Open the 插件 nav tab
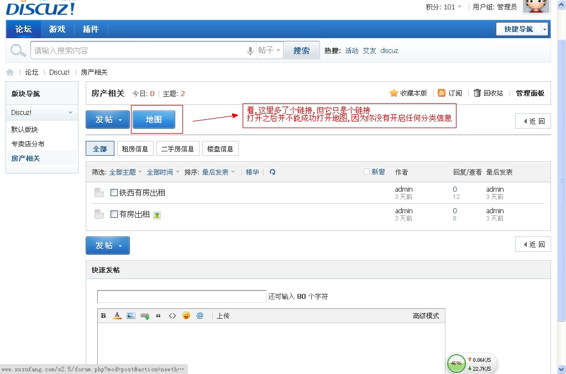This screenshot has height=374, width=566. (91, 29)
